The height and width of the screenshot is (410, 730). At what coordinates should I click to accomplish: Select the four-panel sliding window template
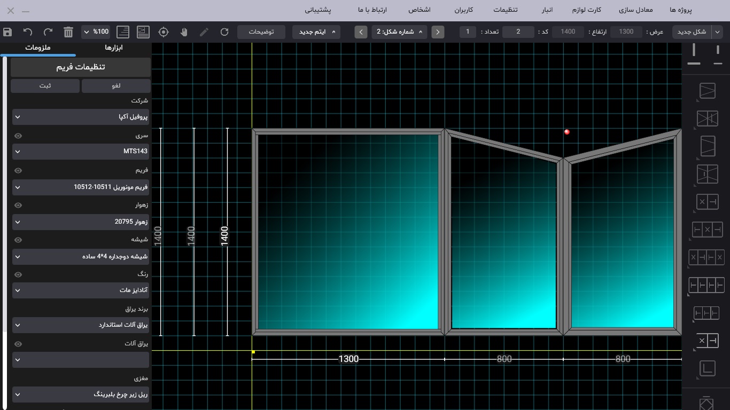[706, 285]
